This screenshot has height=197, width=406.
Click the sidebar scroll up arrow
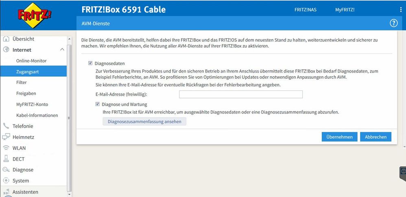pyautogui.click(x=69, y=39)
